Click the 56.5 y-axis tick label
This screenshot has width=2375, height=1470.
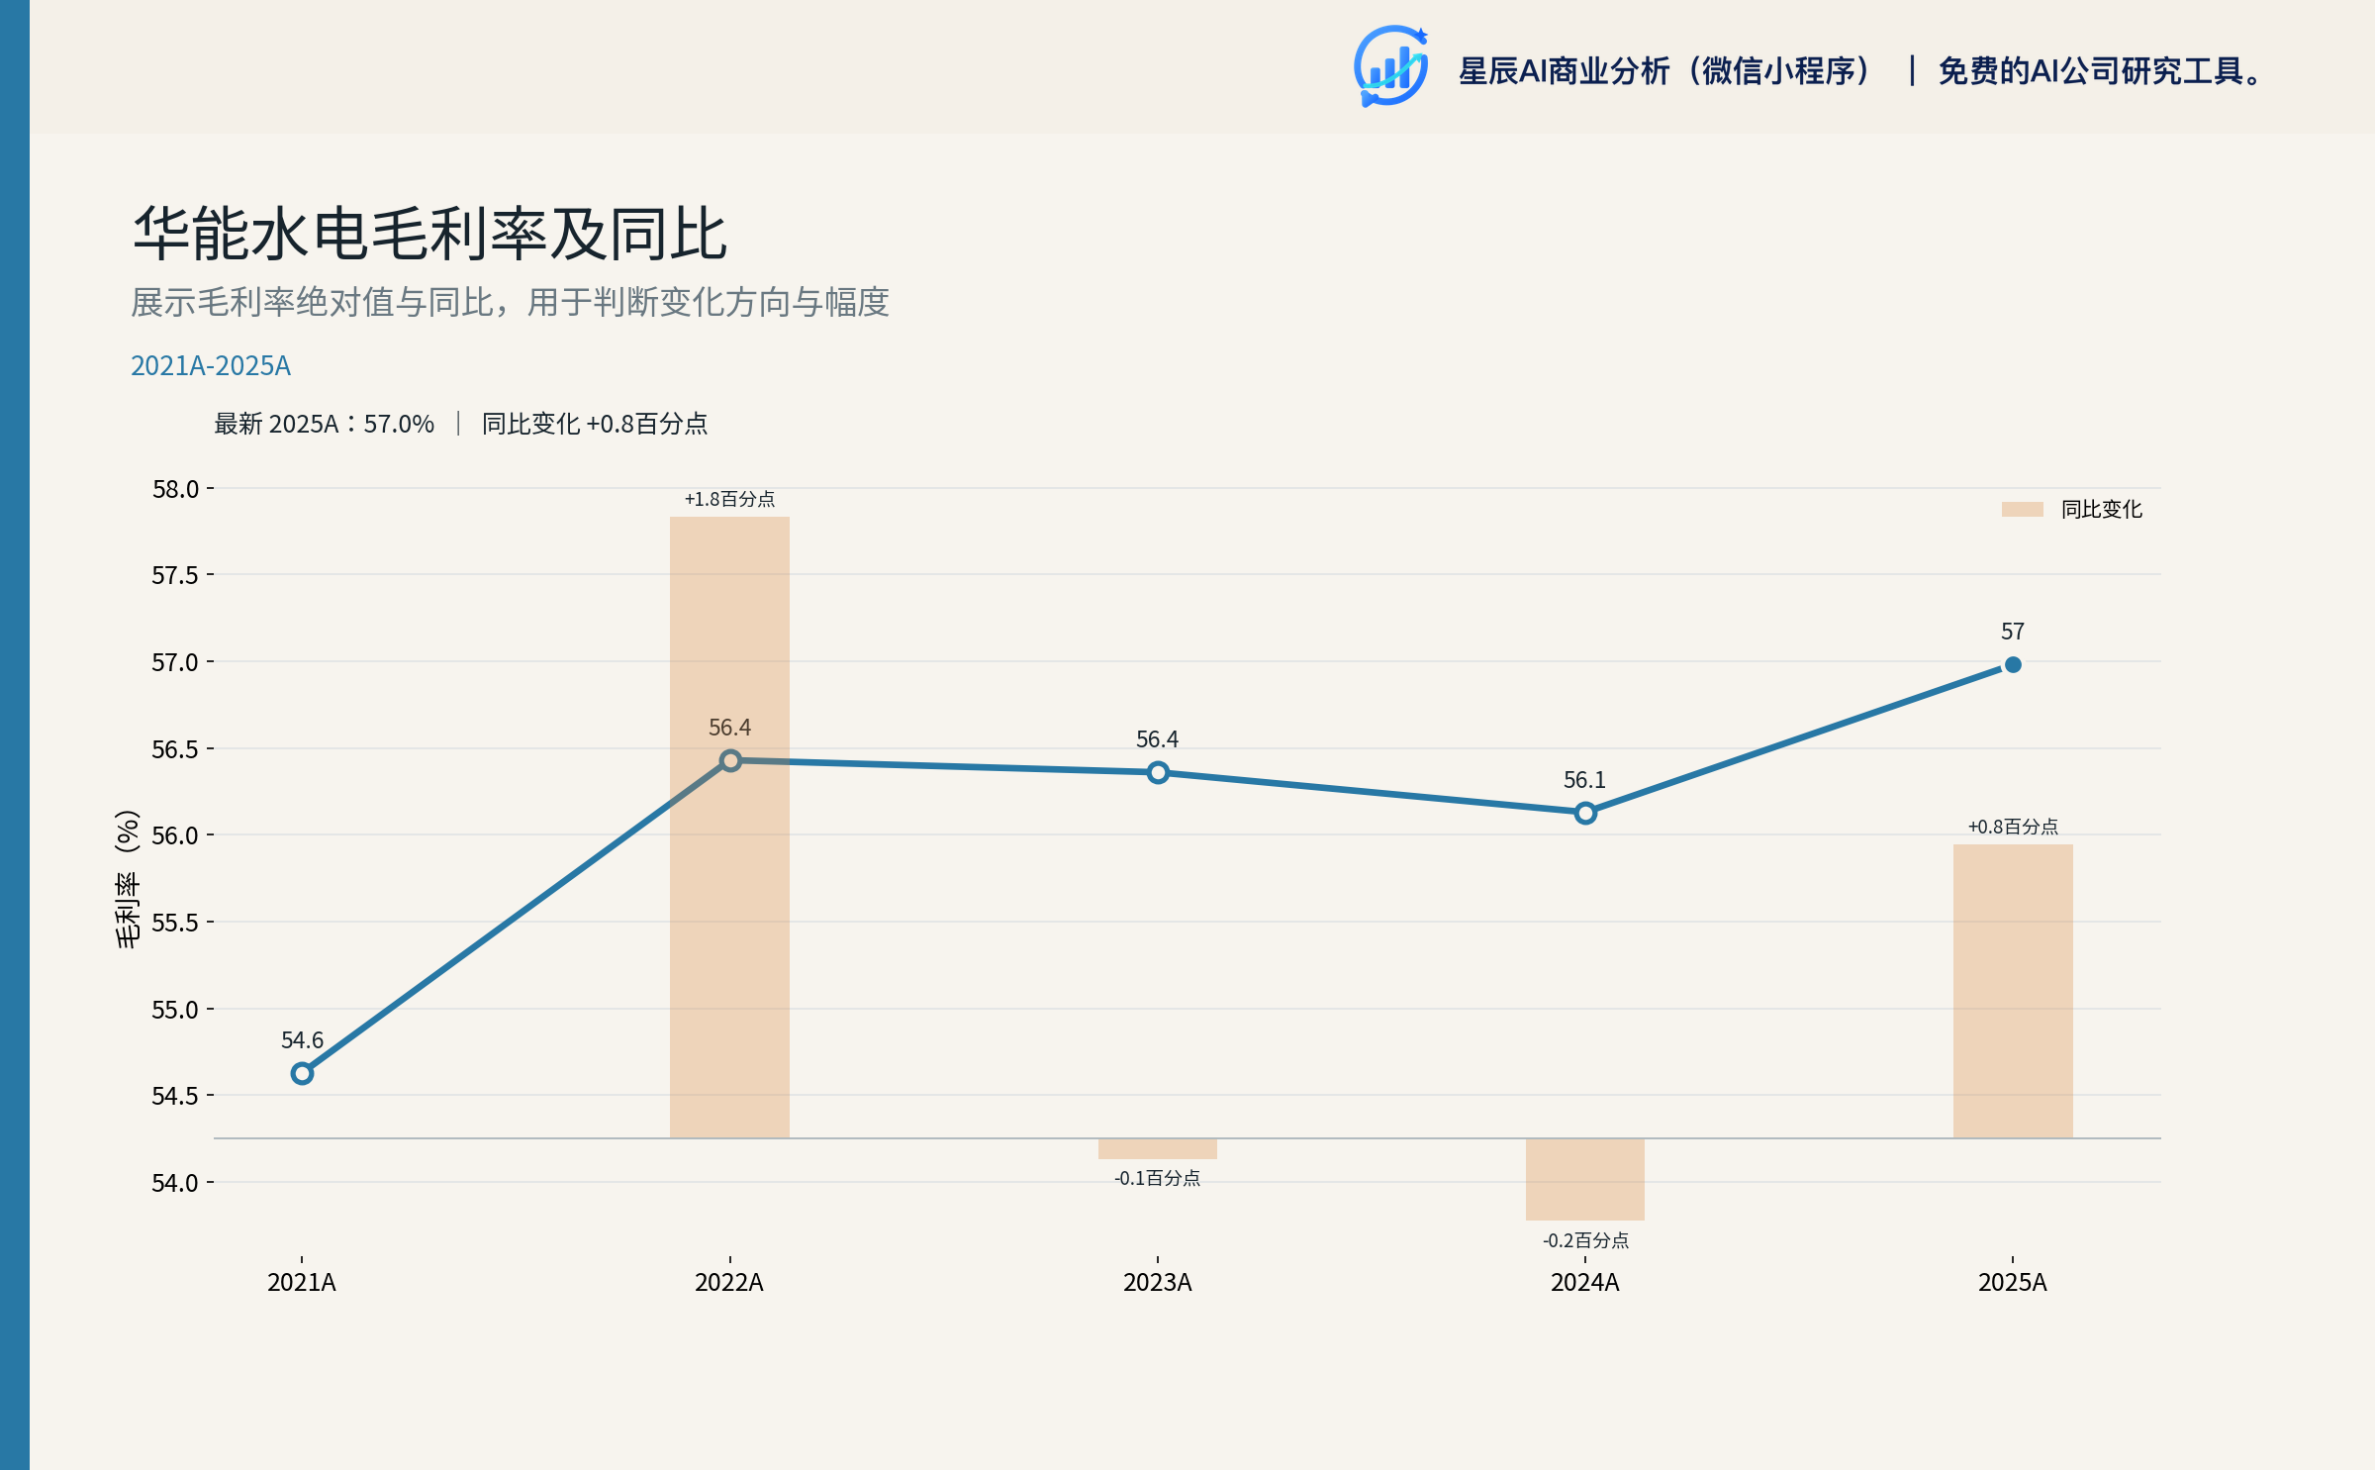(x=175, y=749)
